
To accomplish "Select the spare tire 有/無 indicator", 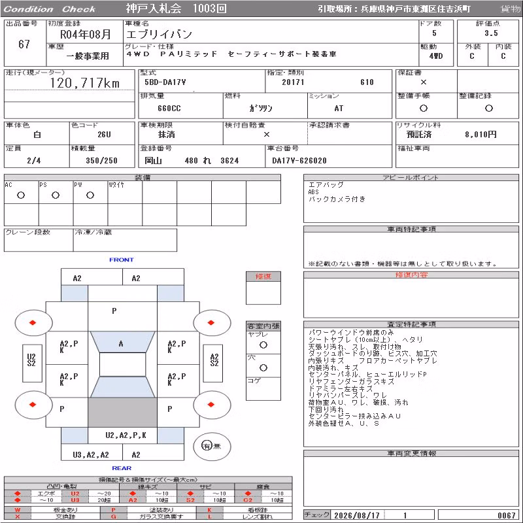I will coord(212,446).
